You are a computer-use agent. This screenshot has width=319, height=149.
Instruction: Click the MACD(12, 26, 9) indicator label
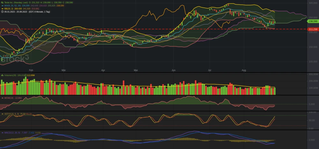(12, 132)
